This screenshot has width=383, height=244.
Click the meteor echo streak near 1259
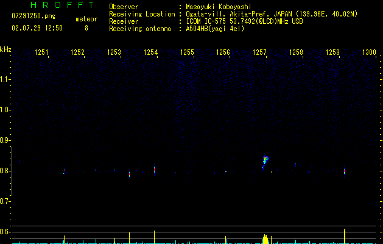(345, 171)
